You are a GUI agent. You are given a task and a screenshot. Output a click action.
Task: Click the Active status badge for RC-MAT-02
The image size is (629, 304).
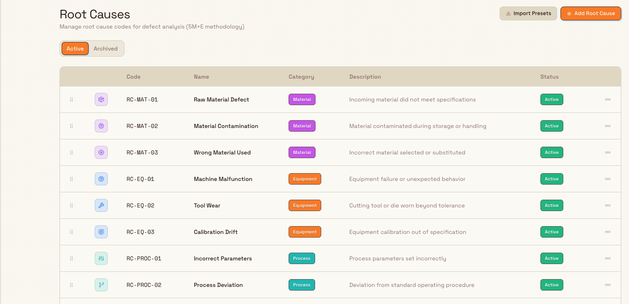pos(552,126)
